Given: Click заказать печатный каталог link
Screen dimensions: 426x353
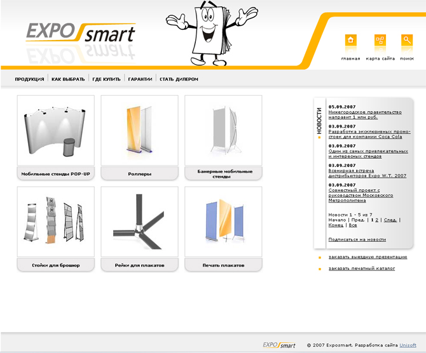Looking at the screenshot, I should click(362, 269).
